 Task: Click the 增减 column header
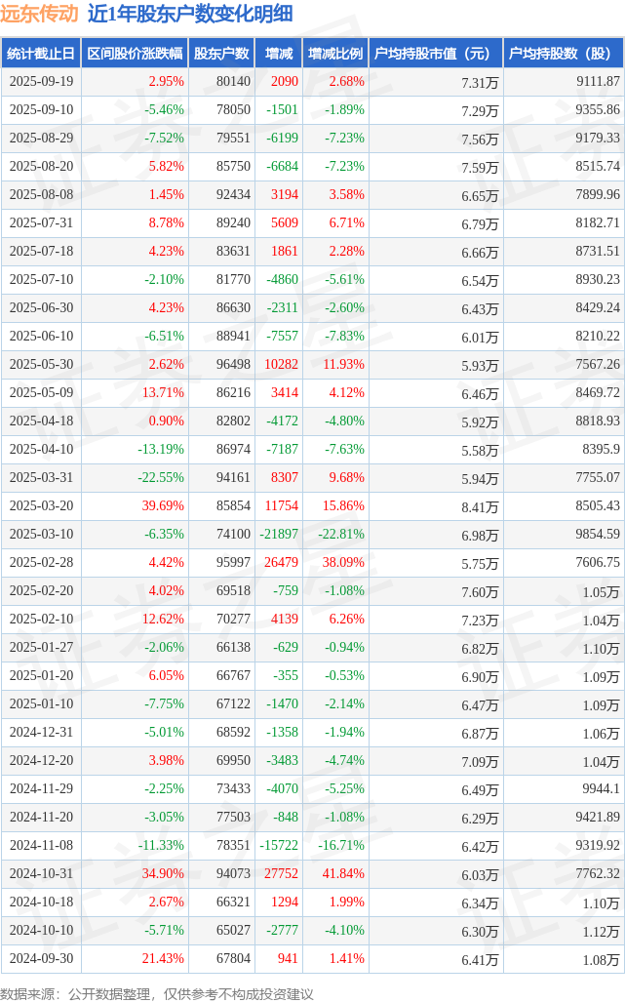click(278, 54)
